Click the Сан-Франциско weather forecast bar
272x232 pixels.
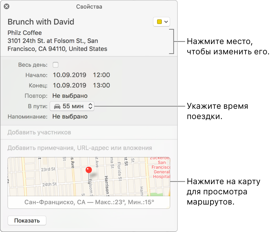point(89,202)
